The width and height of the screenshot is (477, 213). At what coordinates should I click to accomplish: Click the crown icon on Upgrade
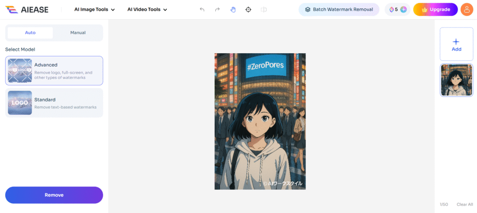[425, 9]
